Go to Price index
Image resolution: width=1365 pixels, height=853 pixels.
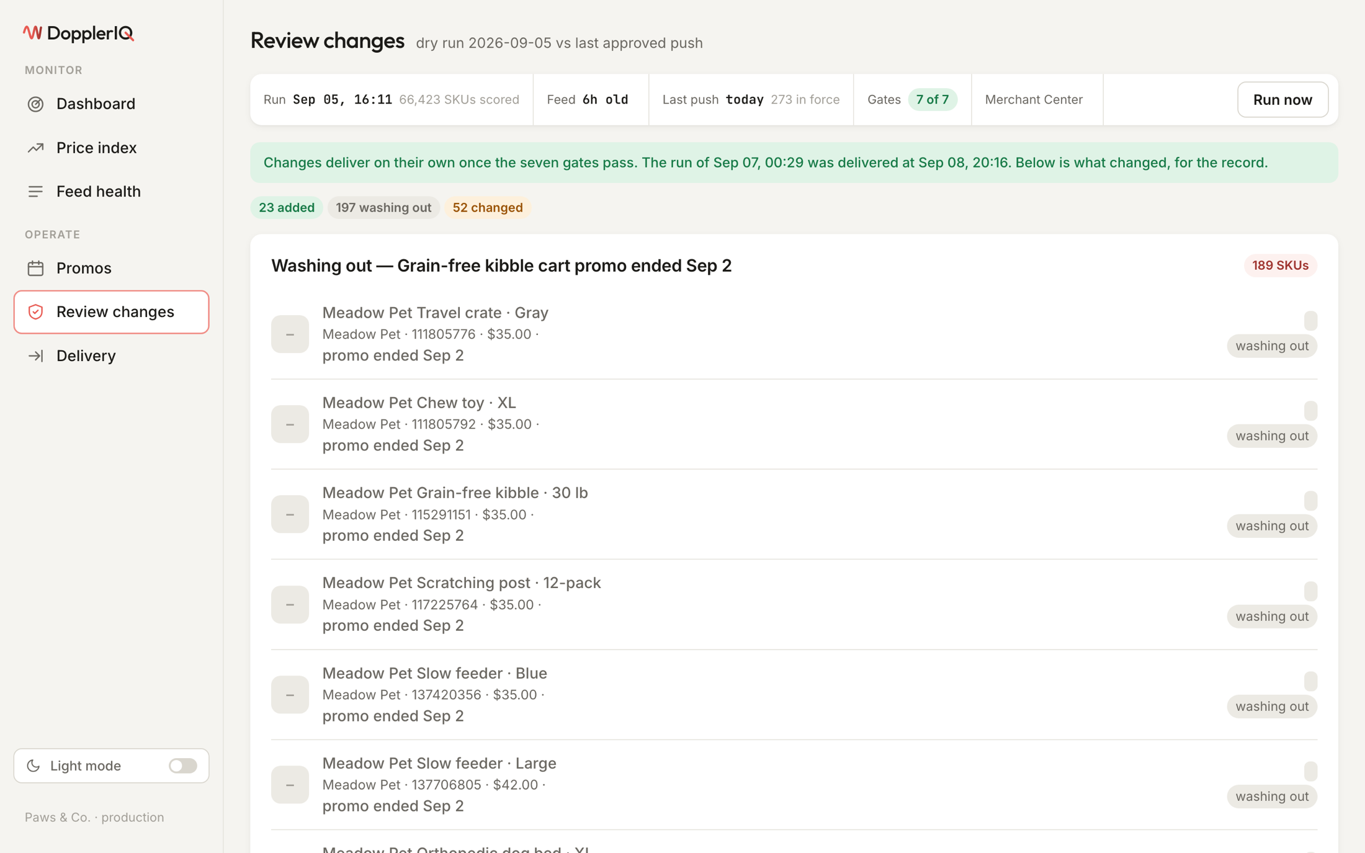pyautogui.click(x=112, y=148)
